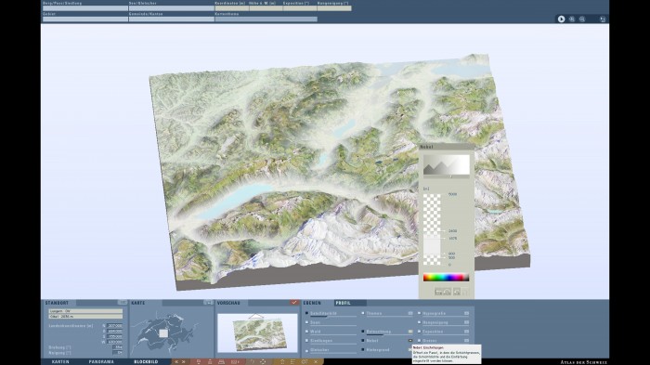Click the red checkmark in the Vorschau header
This screenshot has width=650, height=365.
294,303
